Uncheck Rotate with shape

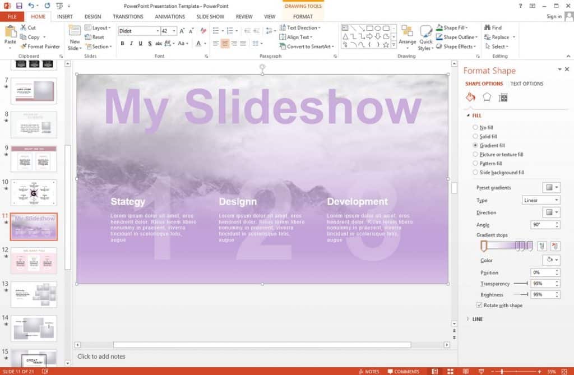tap(480, 305)
